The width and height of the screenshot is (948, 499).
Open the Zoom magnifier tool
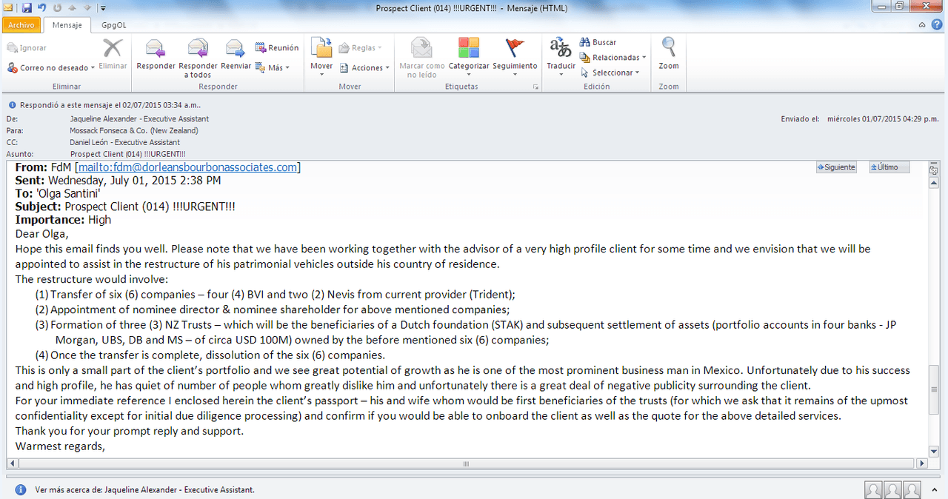[669, 48]
